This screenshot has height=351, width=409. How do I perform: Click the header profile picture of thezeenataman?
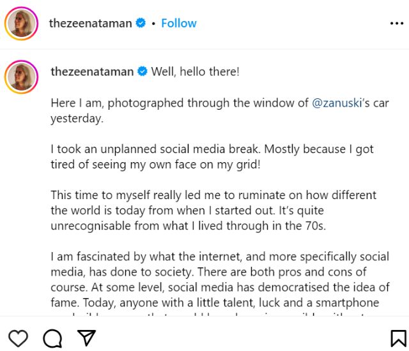(x=21, y=24)
